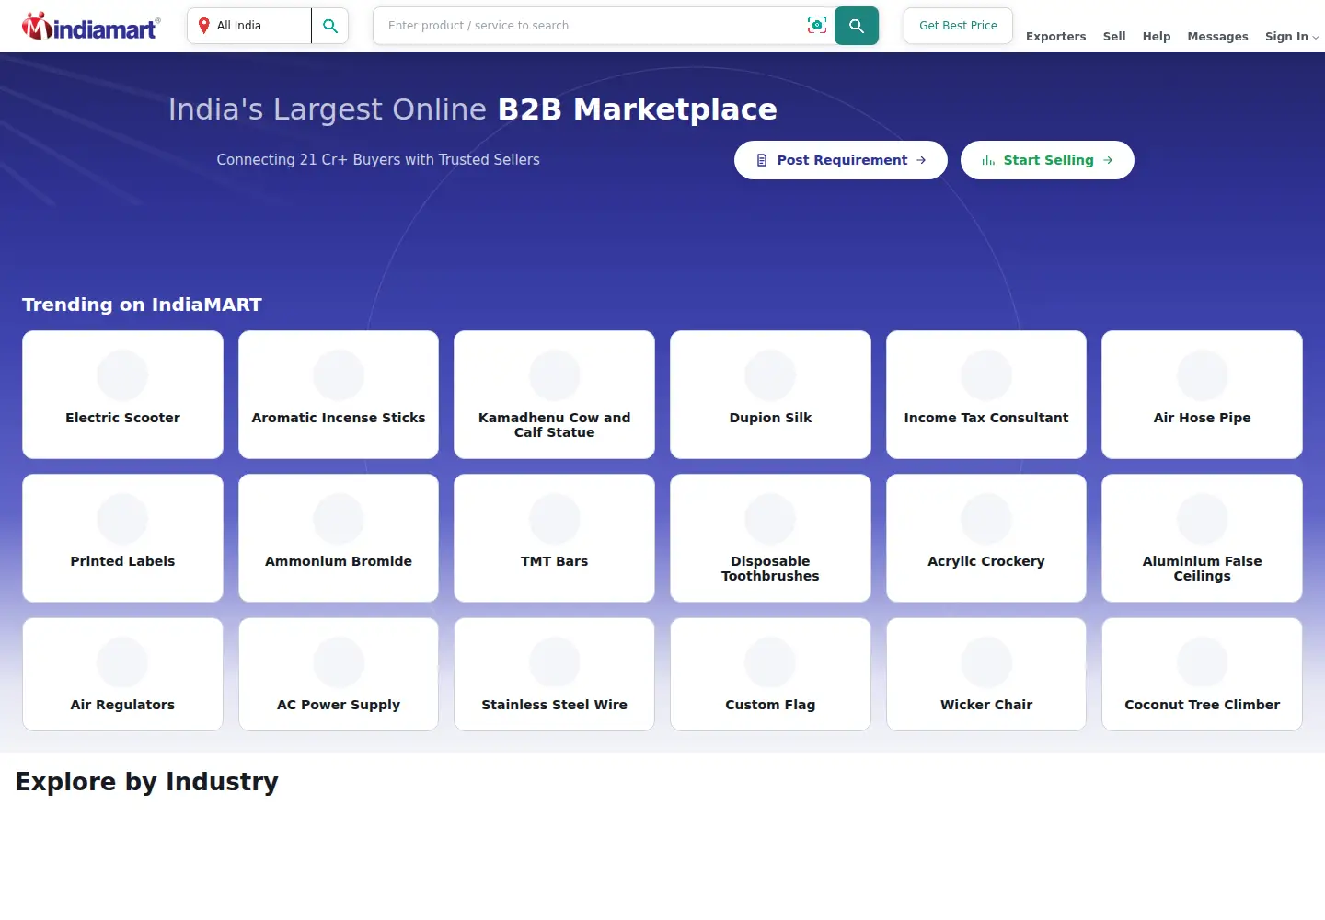The height and width of the screenshot is (920, 1325).
Task: Open the AC Power Supply card
Action: (339, 674)
